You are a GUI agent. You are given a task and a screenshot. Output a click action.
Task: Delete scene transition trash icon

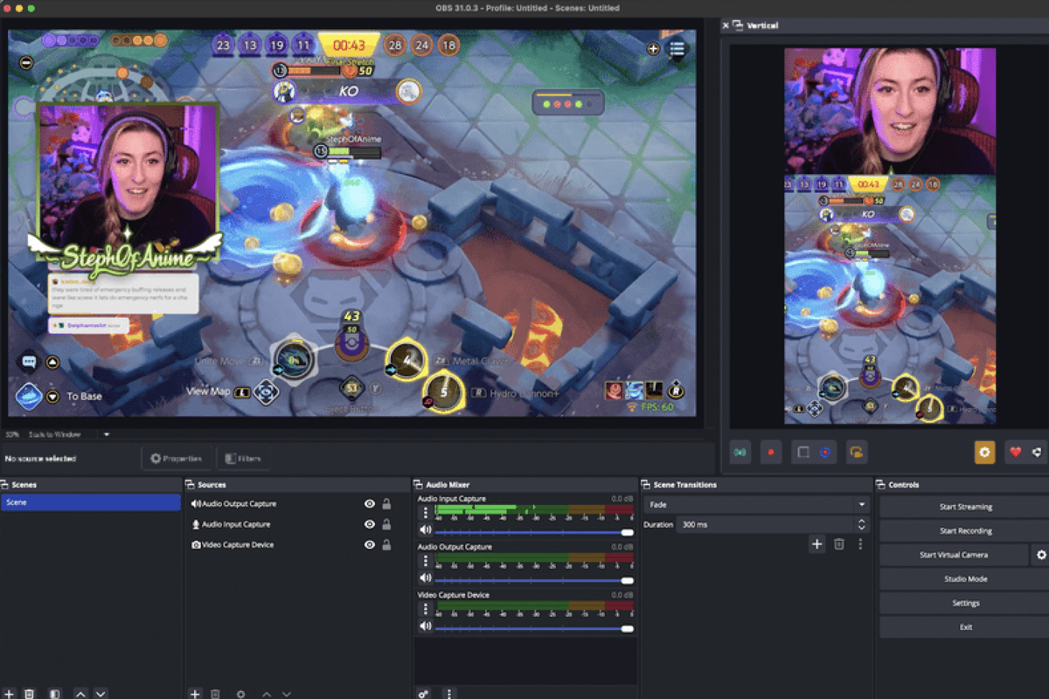[x=839, y=544]
